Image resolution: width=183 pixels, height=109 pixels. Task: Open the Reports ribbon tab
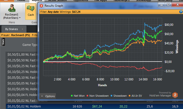point(37,1)
